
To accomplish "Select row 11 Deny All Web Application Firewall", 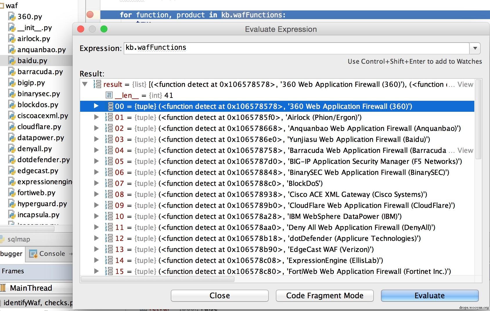I will click(x=277, y=227).
